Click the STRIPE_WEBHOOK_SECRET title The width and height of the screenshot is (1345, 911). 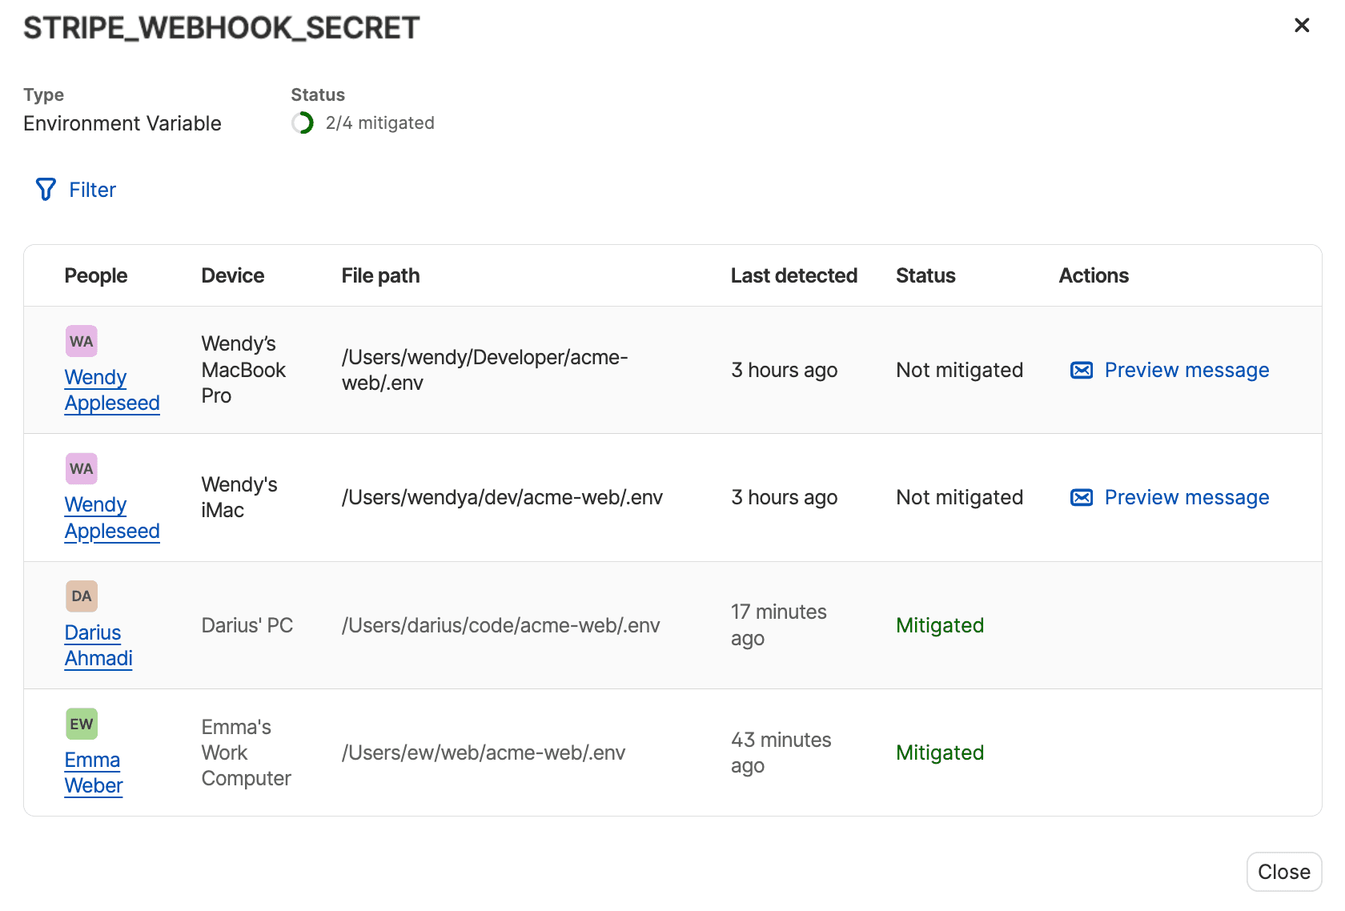222,28
